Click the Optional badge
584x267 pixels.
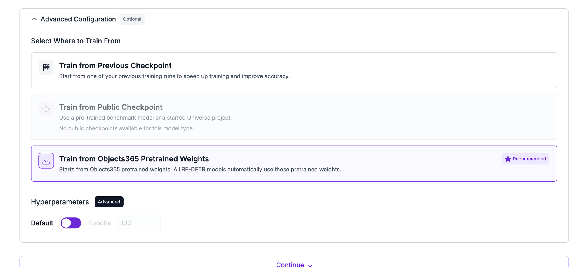pos(132,19)
